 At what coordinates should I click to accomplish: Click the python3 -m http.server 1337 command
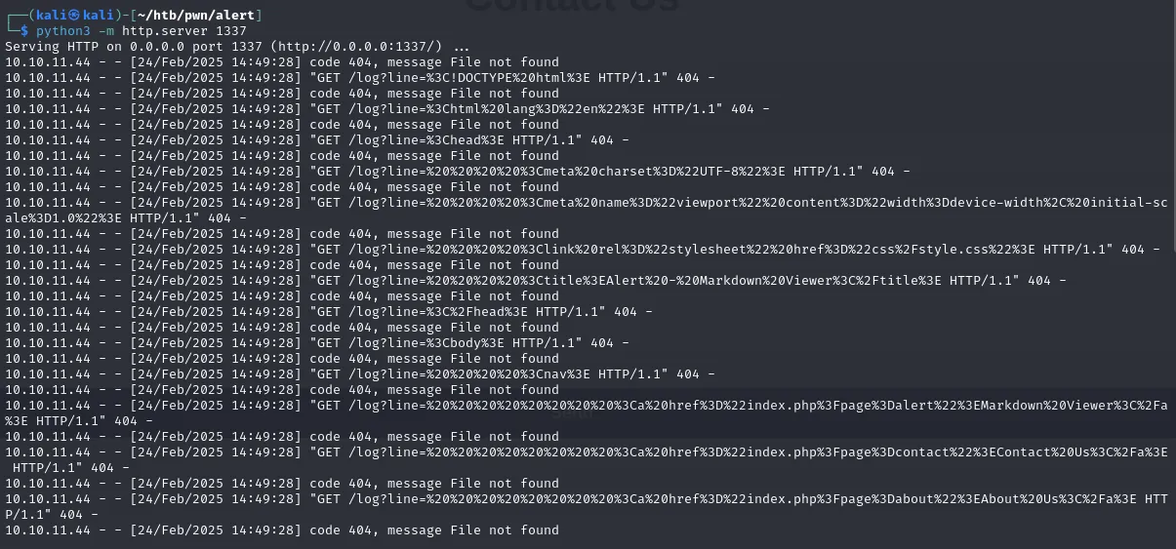click(x=141, y=31)
